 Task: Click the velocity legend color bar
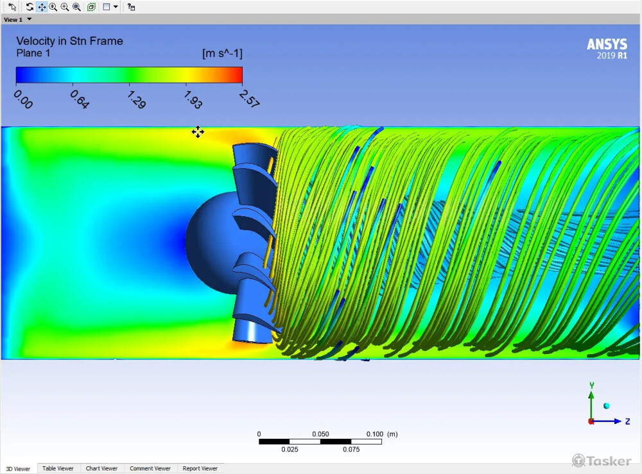click(x=128, y=76)
